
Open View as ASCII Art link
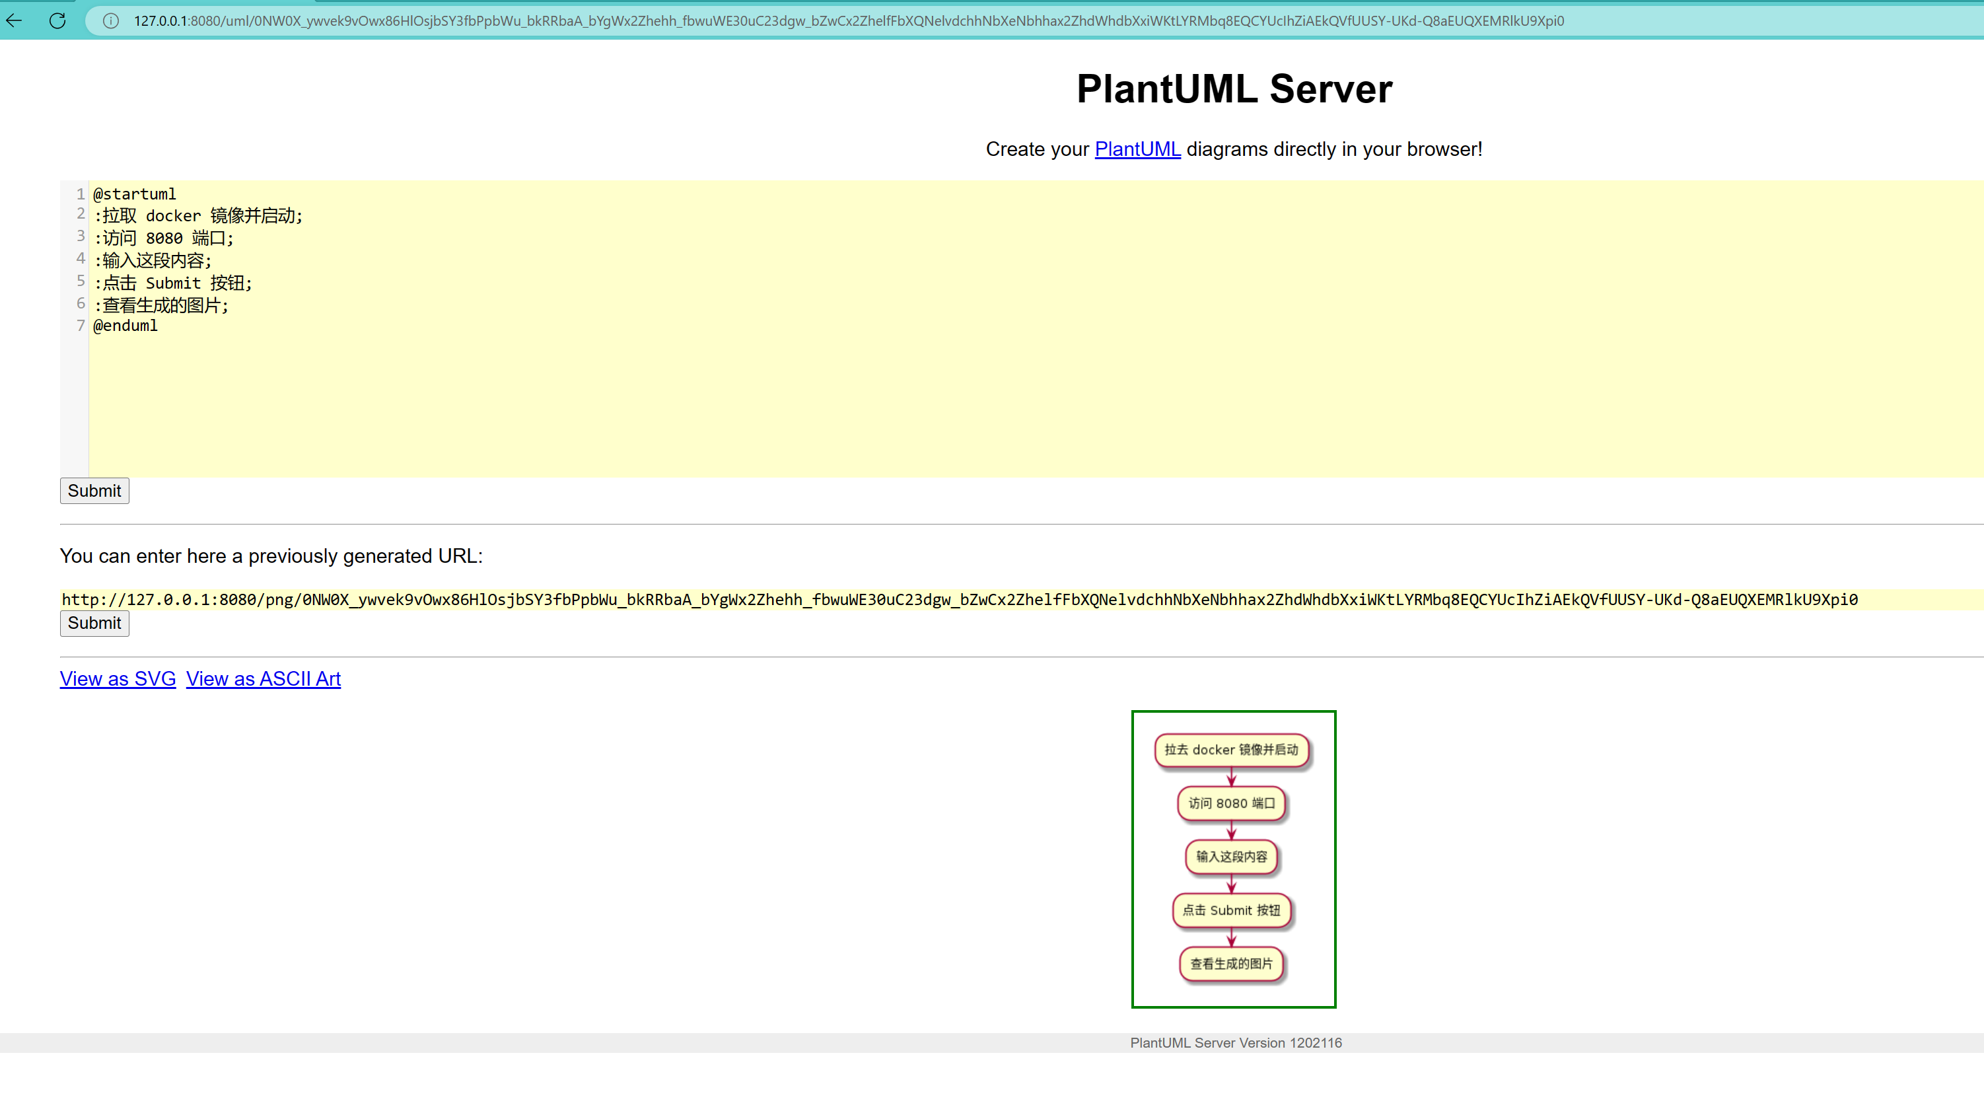pos(264,678)
